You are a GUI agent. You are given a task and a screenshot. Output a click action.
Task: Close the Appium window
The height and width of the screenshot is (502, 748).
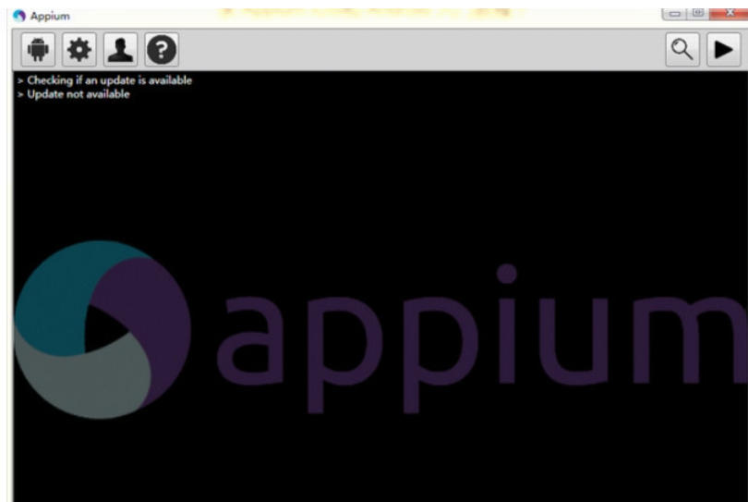728,14
